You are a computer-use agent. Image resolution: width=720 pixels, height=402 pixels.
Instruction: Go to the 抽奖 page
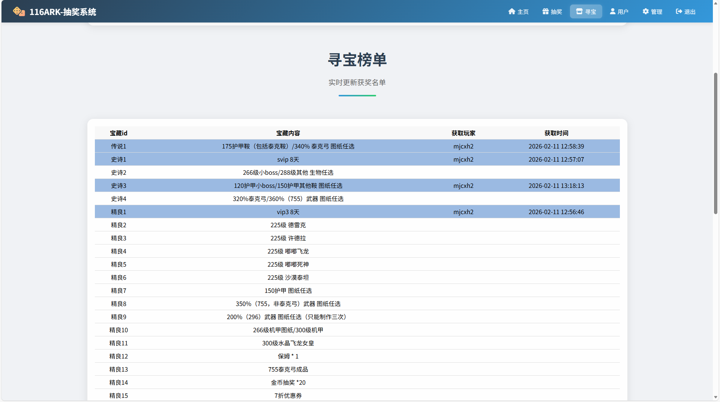pos(556,12)
